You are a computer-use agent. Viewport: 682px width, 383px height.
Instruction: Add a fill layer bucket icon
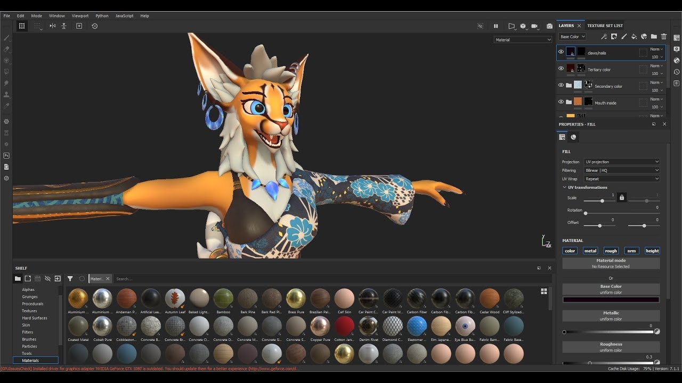pos(634,37)
